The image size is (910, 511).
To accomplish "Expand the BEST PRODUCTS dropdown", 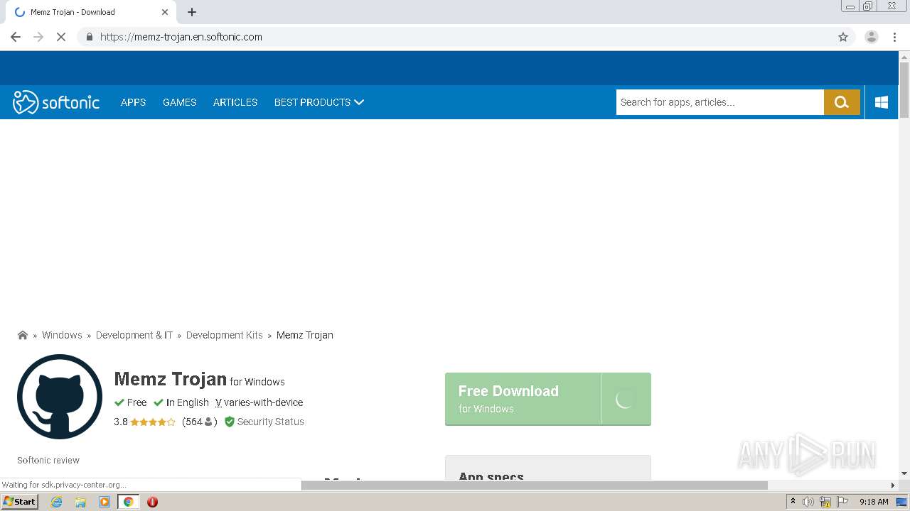I will coord(319,102).
